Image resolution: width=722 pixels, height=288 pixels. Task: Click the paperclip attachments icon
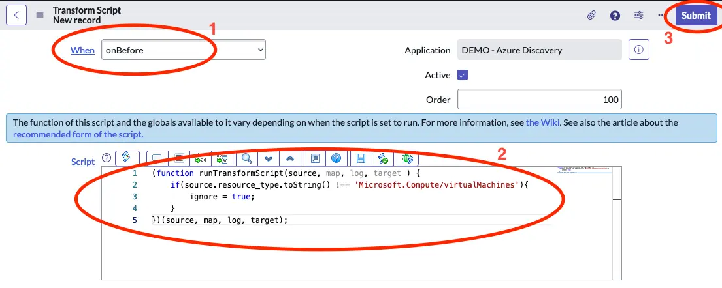tap(591, 15)
